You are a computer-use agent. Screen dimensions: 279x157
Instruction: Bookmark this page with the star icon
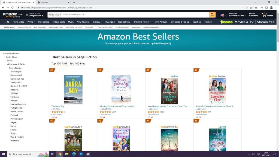coord(255,8)
